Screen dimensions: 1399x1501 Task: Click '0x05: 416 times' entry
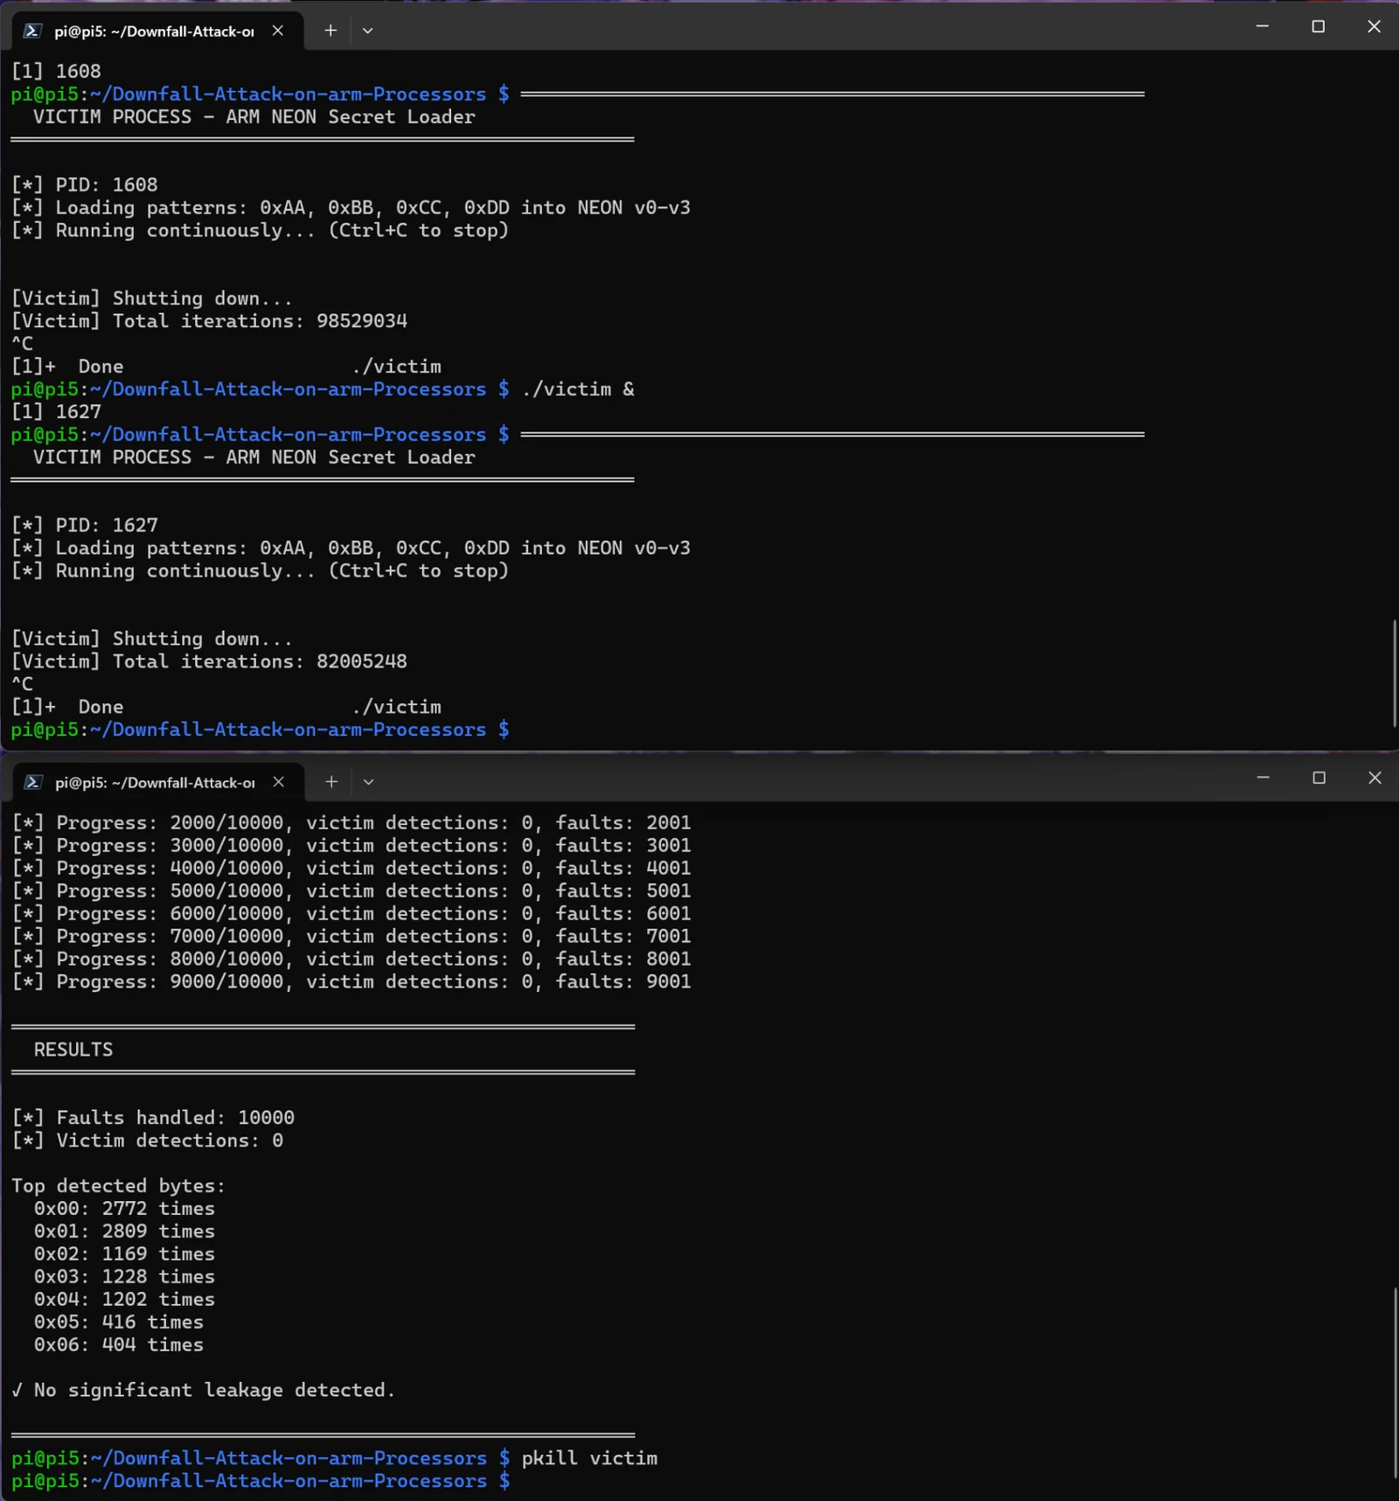coord(119,1323)
